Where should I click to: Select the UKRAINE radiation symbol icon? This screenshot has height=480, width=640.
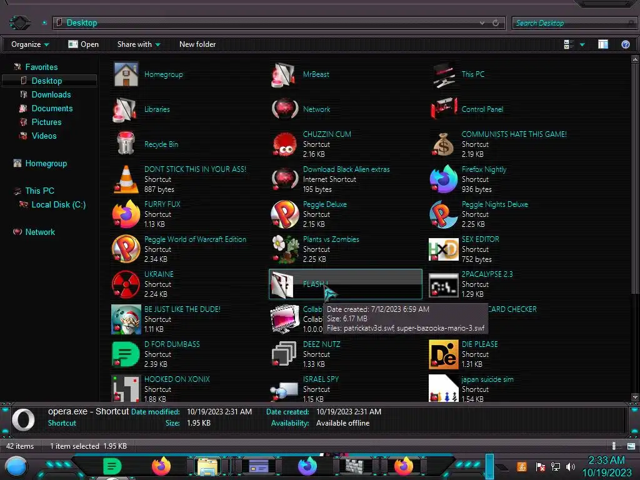tap(126, 284)
